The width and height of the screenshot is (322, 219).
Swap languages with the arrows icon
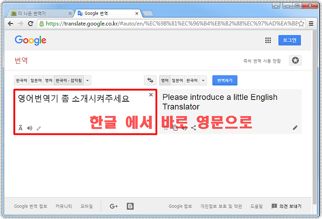click(x=150, y=80)
